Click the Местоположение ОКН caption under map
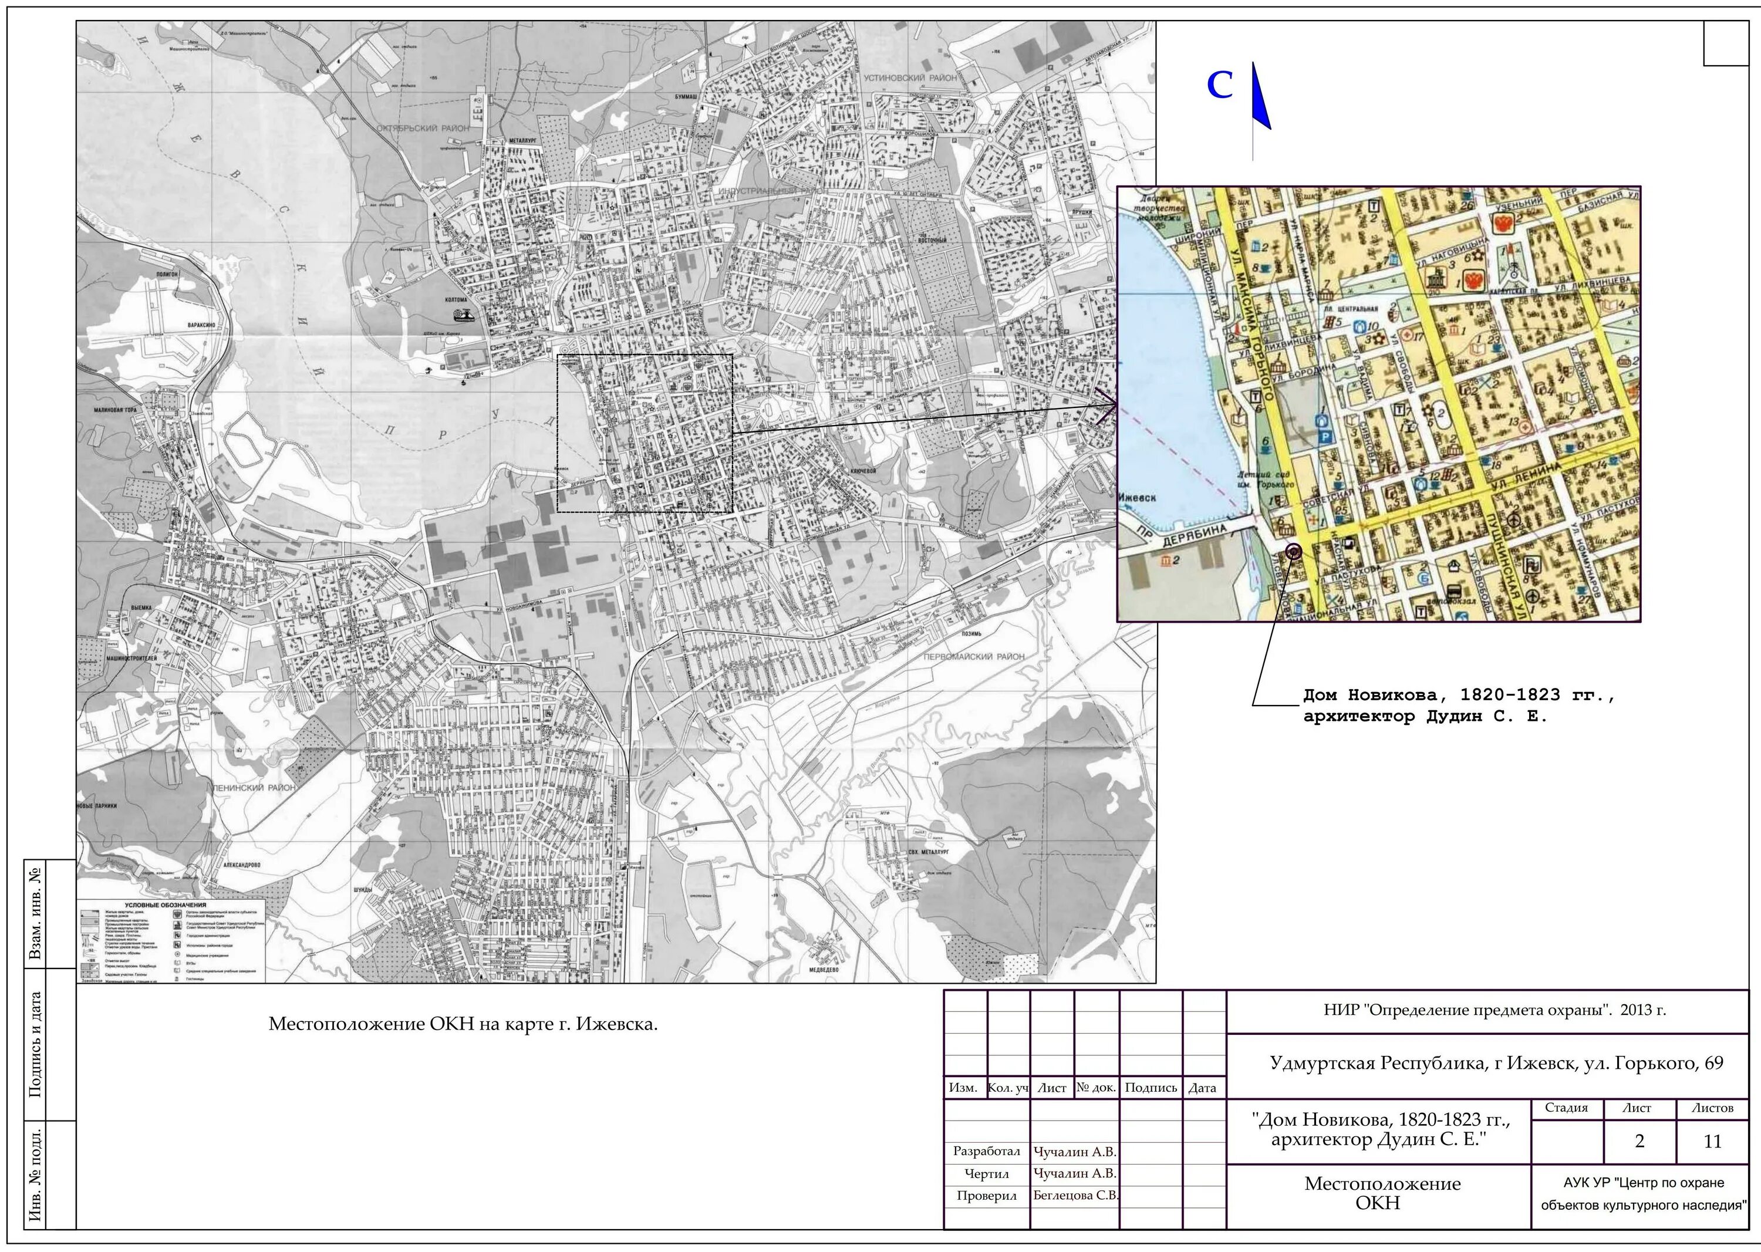Screen dimensions: 1761x1252 (463, 1025)
